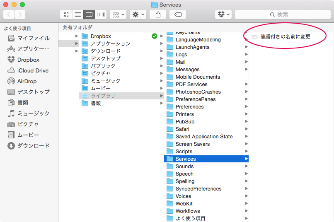Switch to column view mode
This screenshot has height=222, width=334.
89,14
